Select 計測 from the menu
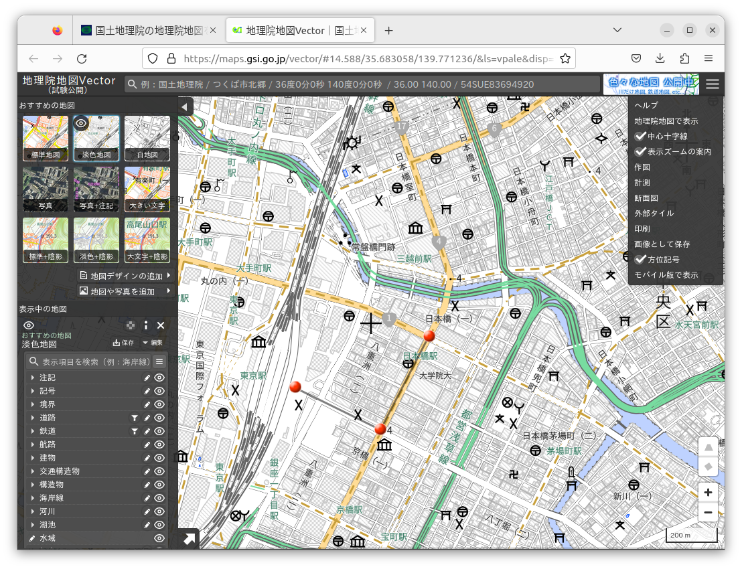 [x=642, y=183]
